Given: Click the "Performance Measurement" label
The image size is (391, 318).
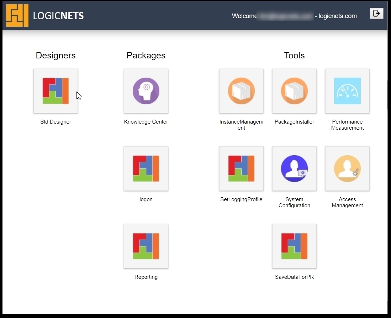Looking at the screenshot, I should pyautogui.click(x=347, y=125).
